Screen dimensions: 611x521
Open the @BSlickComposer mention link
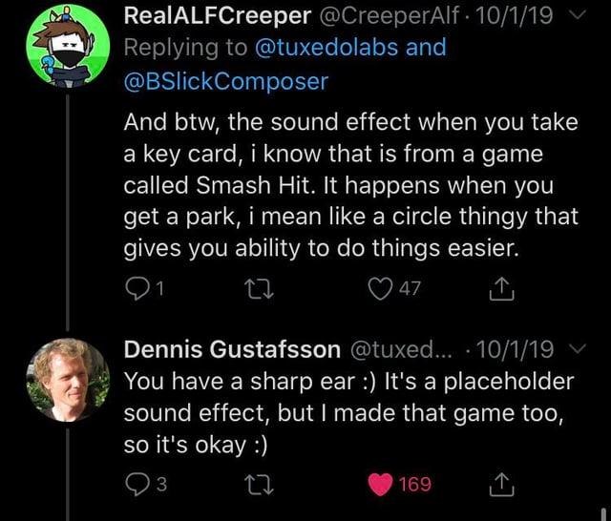coord(227,81)
